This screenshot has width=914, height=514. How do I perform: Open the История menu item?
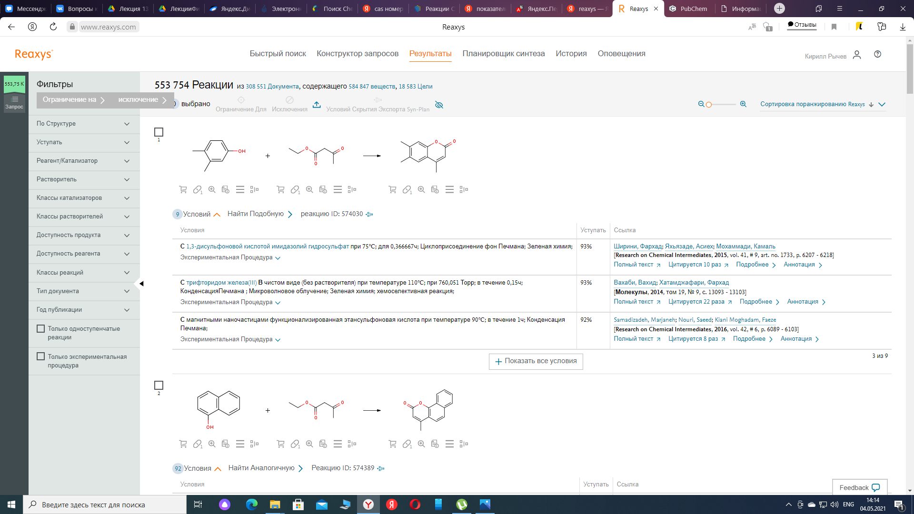pyautogui.click(x=571, y=54)
